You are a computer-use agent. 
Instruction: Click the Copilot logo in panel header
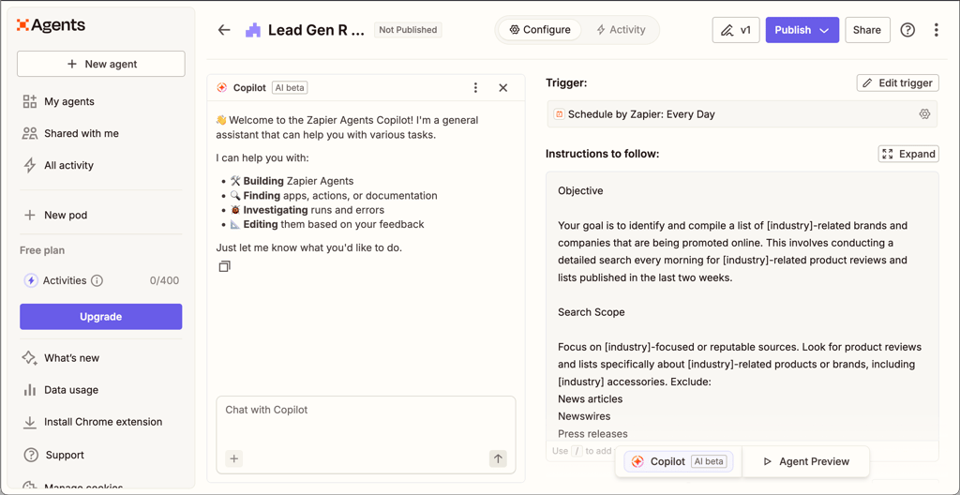[x=222, y=87]
